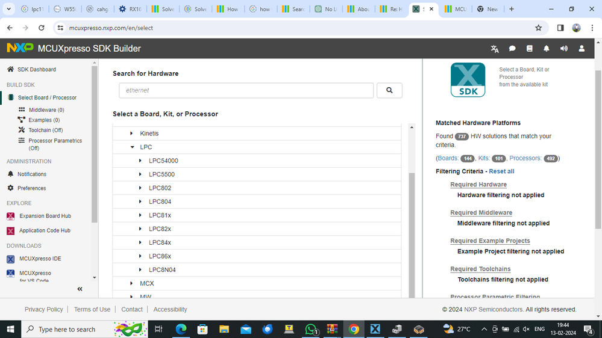602x338 pixels.
Task: Open Required Example Projects filter
Action: tap(490, 241)
